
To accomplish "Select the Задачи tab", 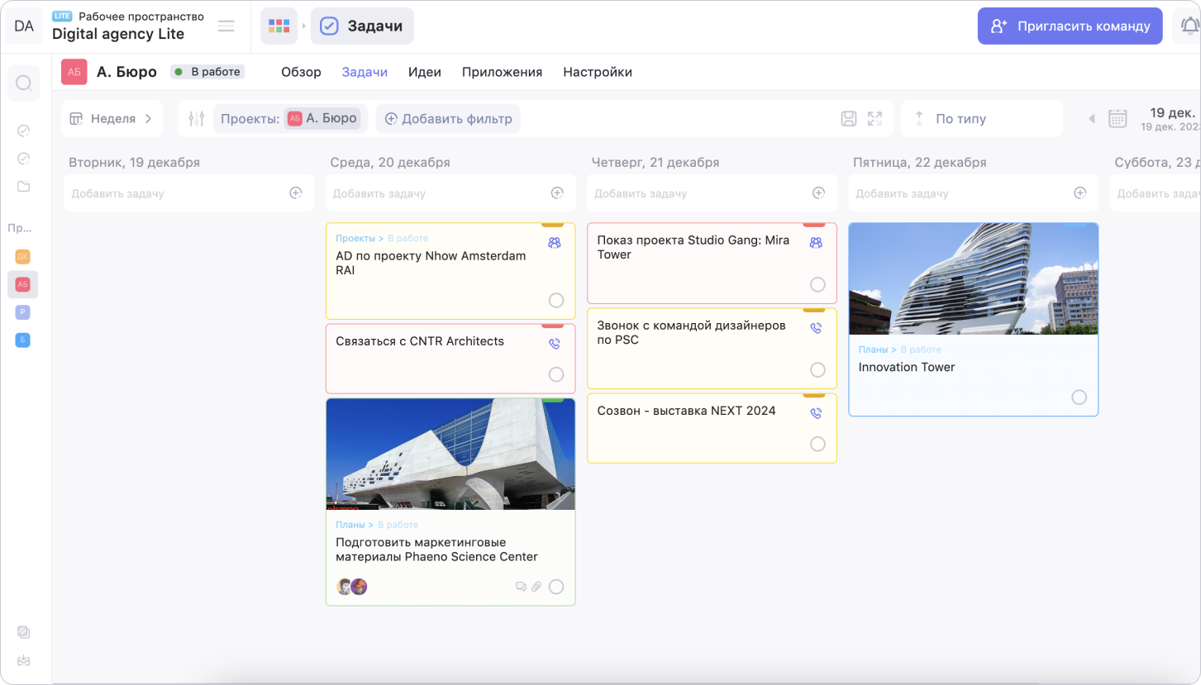I will pyautogui.click(x=365, y=72).
